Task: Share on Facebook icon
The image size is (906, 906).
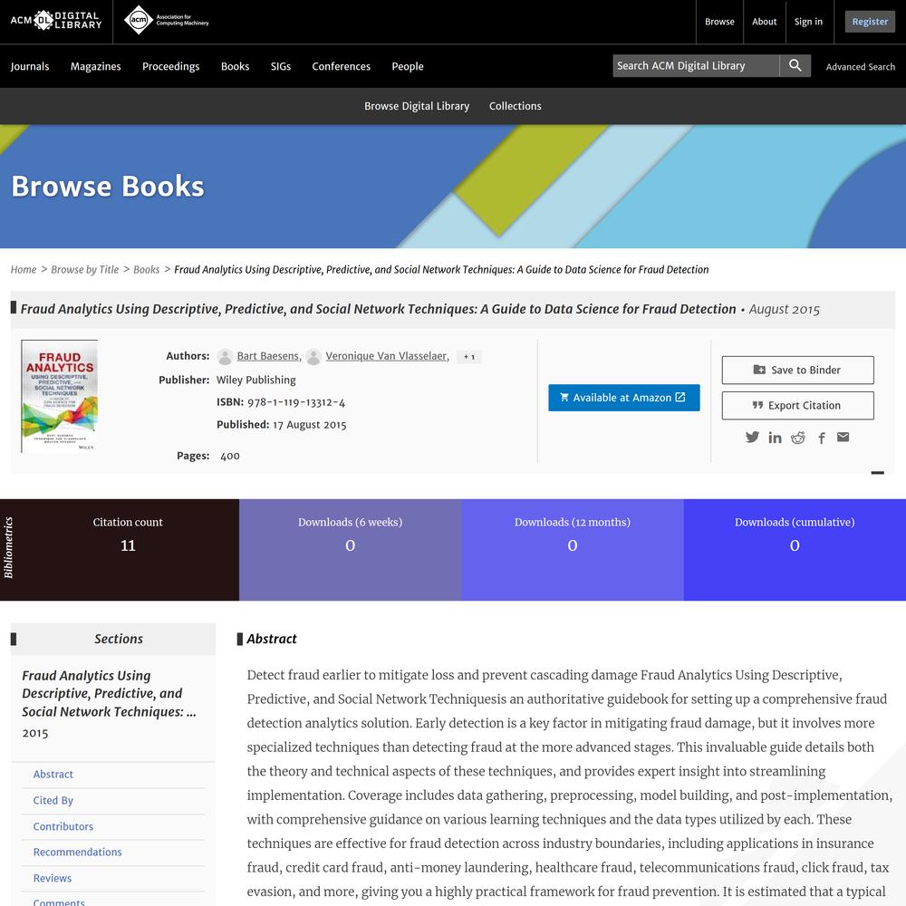Action: tap(822, 438)
